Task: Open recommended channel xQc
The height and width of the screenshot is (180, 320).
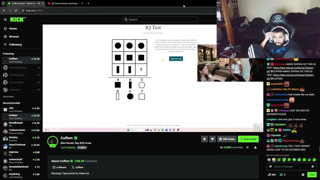Action: (21, 109)
